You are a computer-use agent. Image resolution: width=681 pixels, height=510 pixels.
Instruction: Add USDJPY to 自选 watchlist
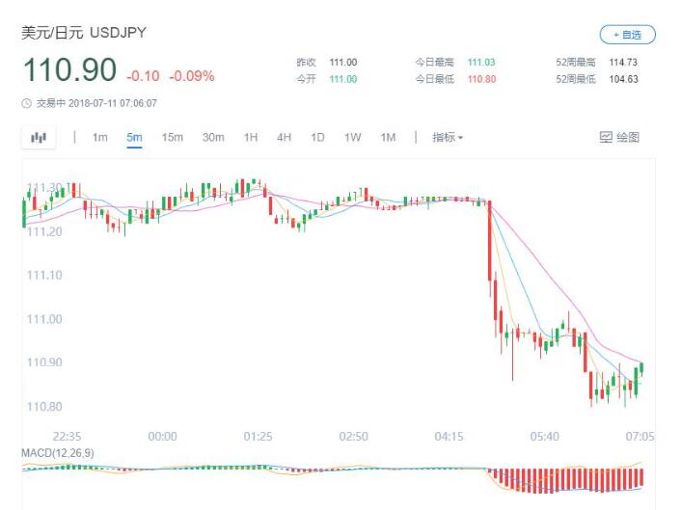coord(627,35)
